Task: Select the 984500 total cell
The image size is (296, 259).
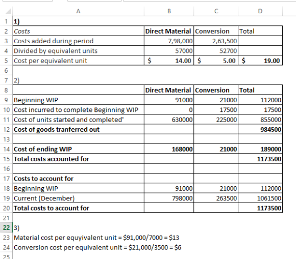Action: (260, 129)
